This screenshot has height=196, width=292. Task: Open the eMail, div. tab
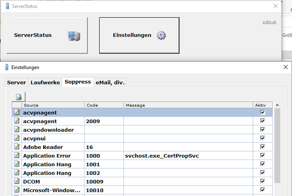(x=110, y=82)
